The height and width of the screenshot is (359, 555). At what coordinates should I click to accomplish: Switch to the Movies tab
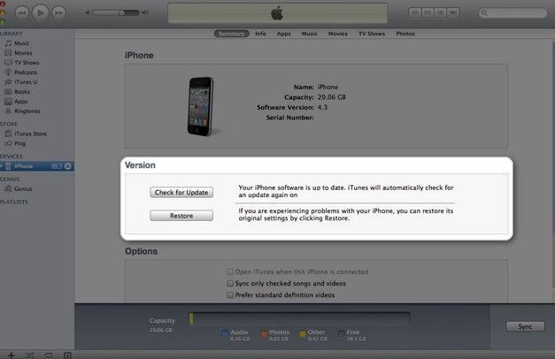(337, 34)
